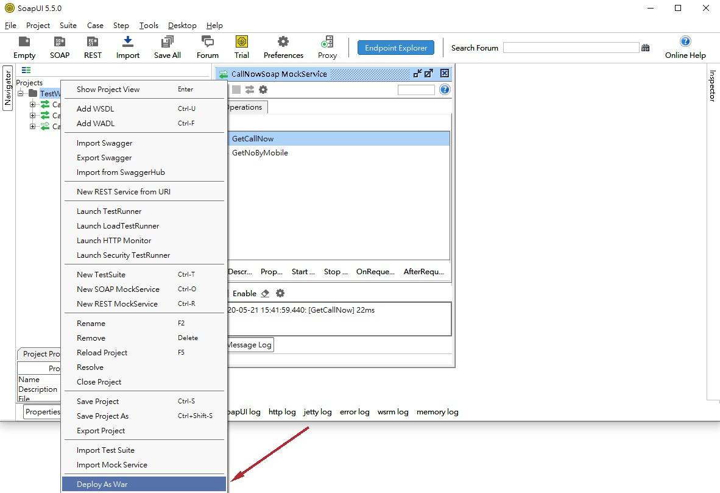Screen dimensions: 720x493
Task: Click the MockService help question icon
Action: pyautogui.click(x=445, y=89)
